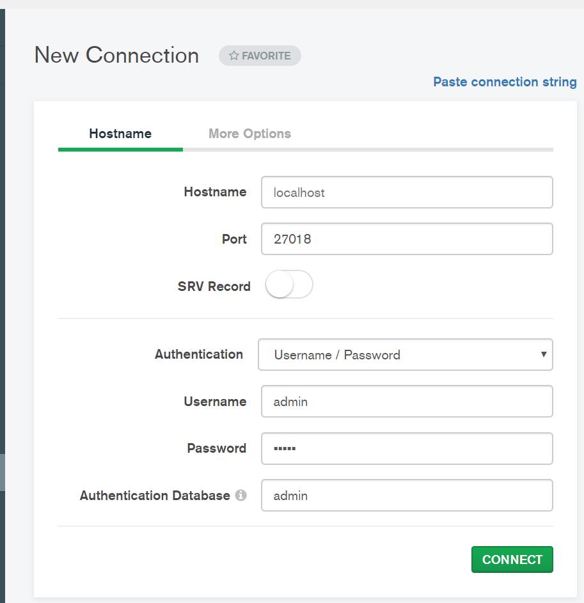The width and height of the screenshot is (584, 603).
Task: Click the SRV Record label text
Action: (x=214, y=286)
